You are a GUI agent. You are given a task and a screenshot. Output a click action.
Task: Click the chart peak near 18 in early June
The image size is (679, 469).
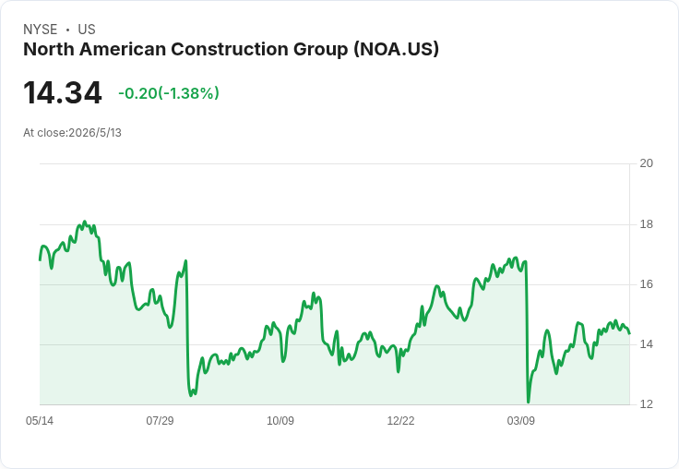(85, 222)
